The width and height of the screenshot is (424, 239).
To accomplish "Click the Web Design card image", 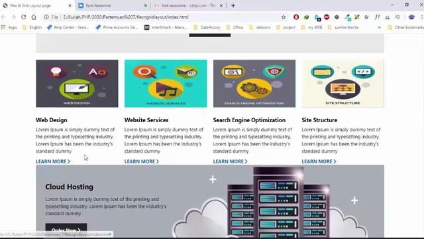I will coord(77,84).
